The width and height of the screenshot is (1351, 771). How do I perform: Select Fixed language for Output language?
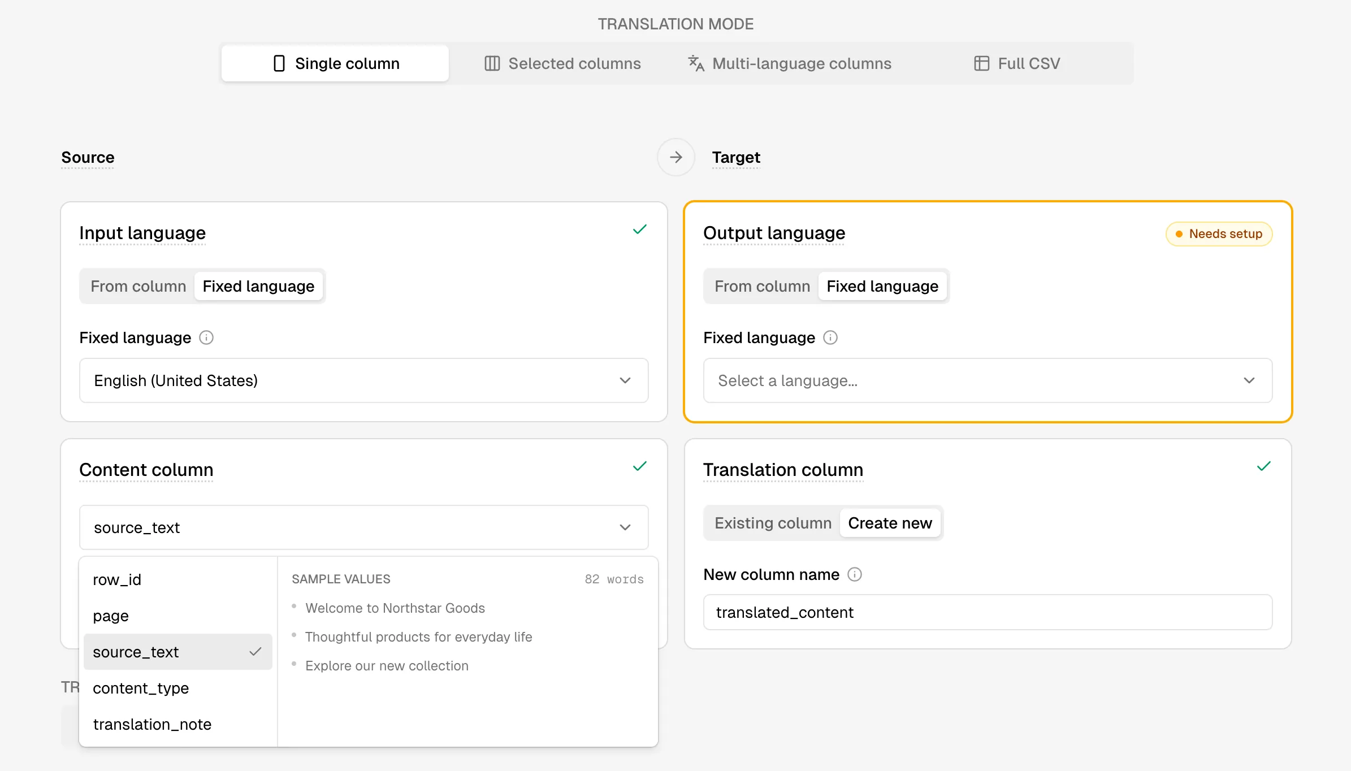882,286
